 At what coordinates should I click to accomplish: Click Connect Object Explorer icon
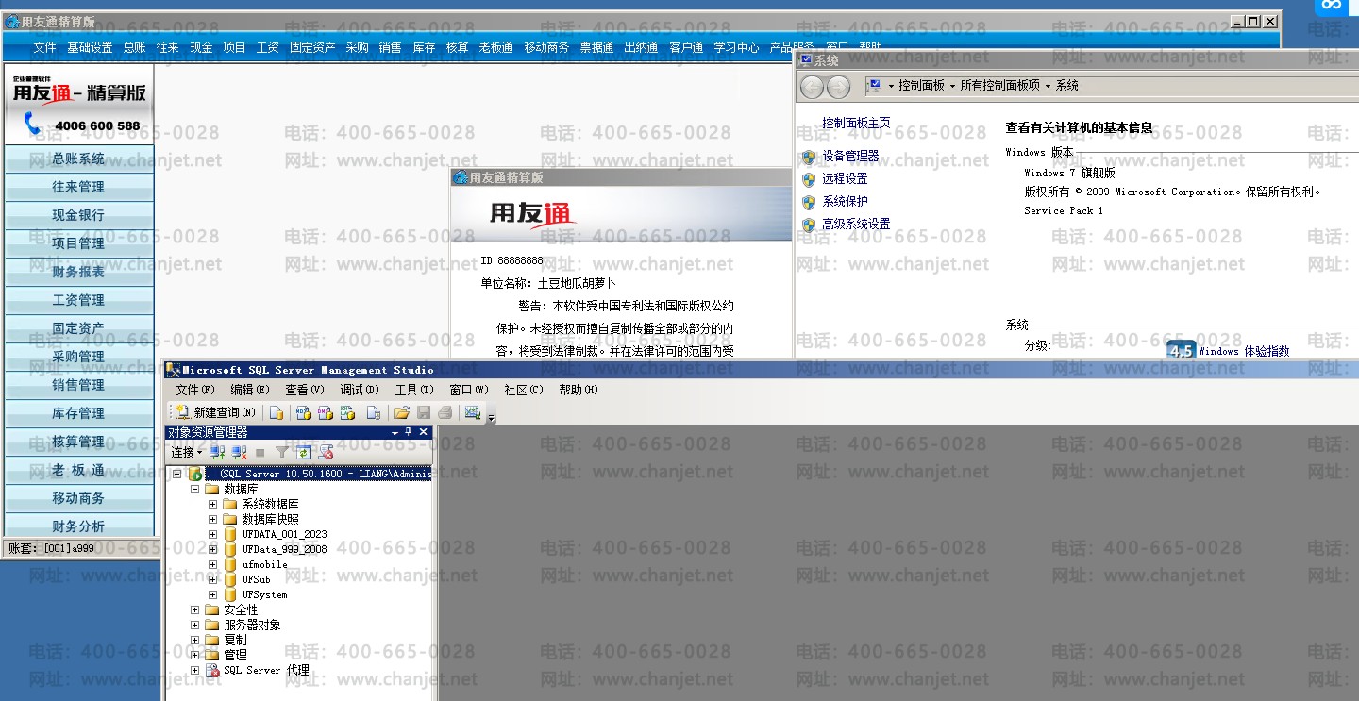point(218,453)
